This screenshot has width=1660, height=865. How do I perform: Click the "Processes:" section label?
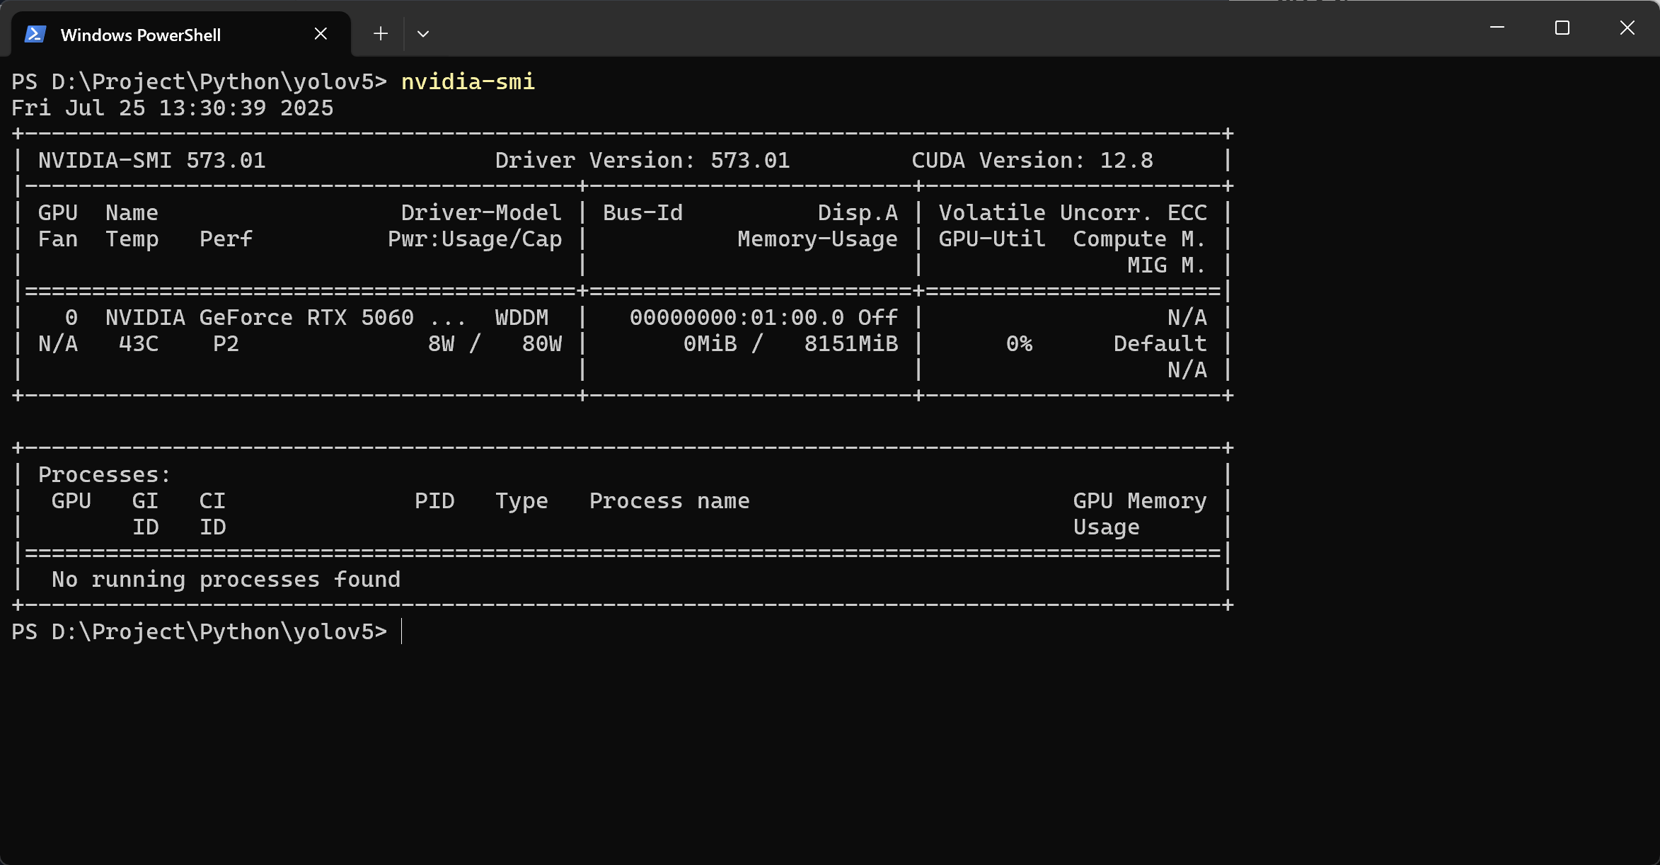point(105,475)
